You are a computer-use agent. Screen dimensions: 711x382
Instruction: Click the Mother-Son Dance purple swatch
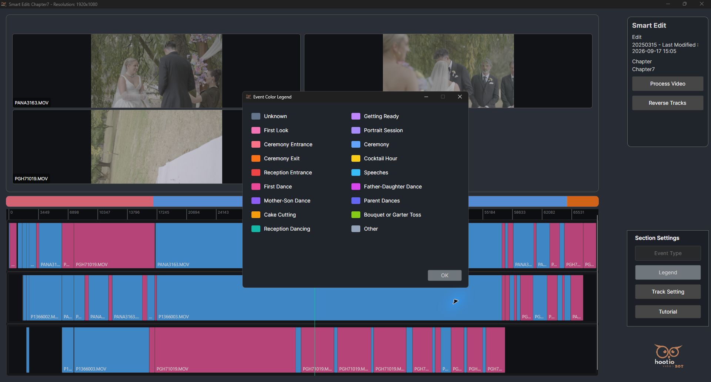point(256,201)
